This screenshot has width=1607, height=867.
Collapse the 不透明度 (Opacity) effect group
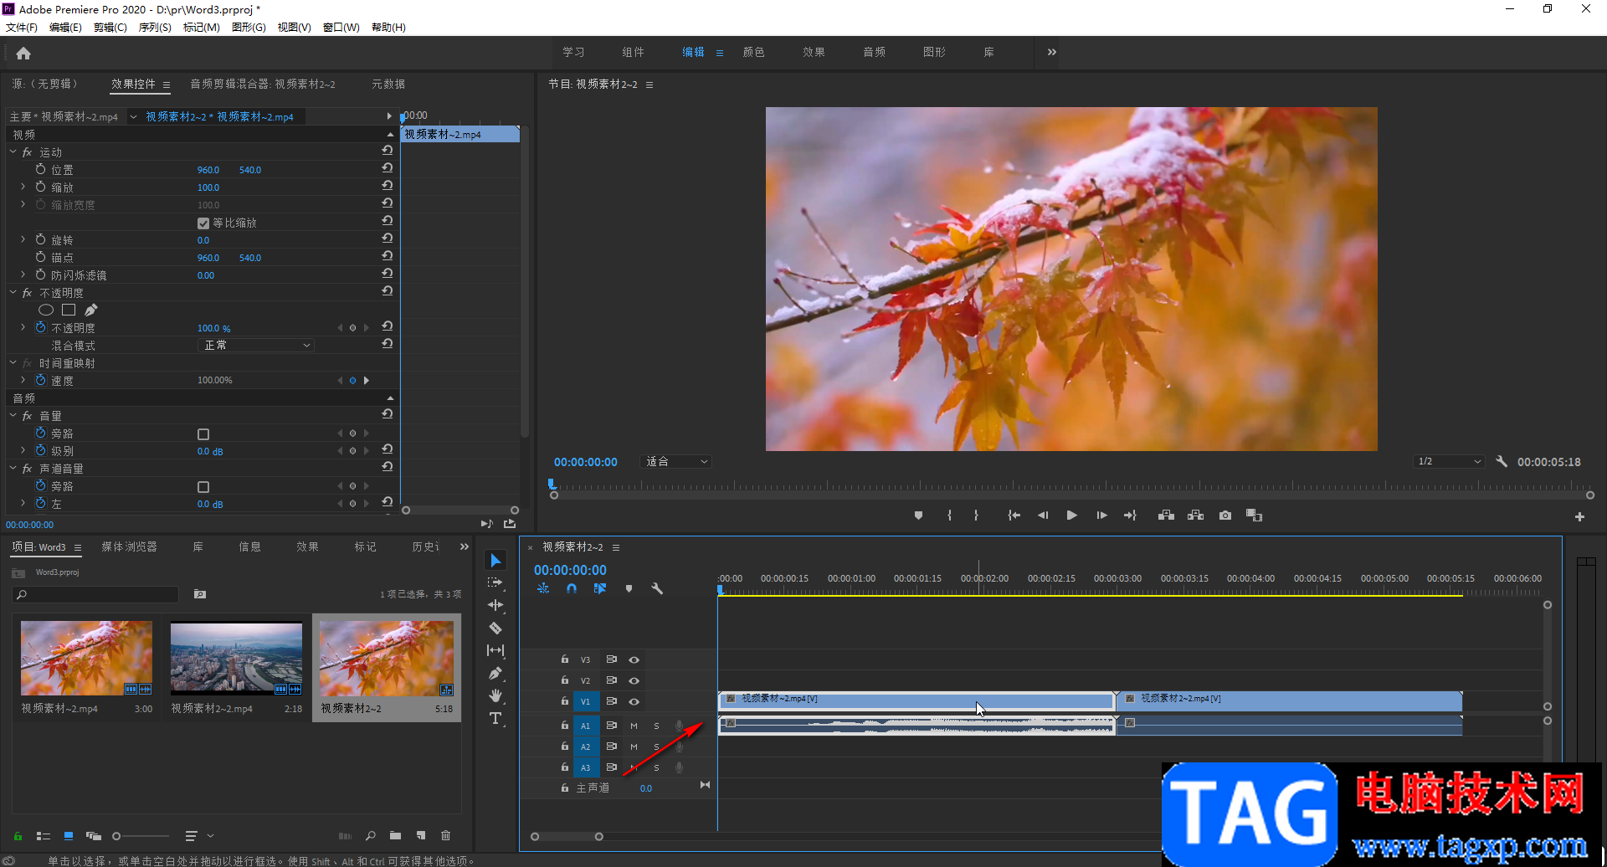pos(13,293)
